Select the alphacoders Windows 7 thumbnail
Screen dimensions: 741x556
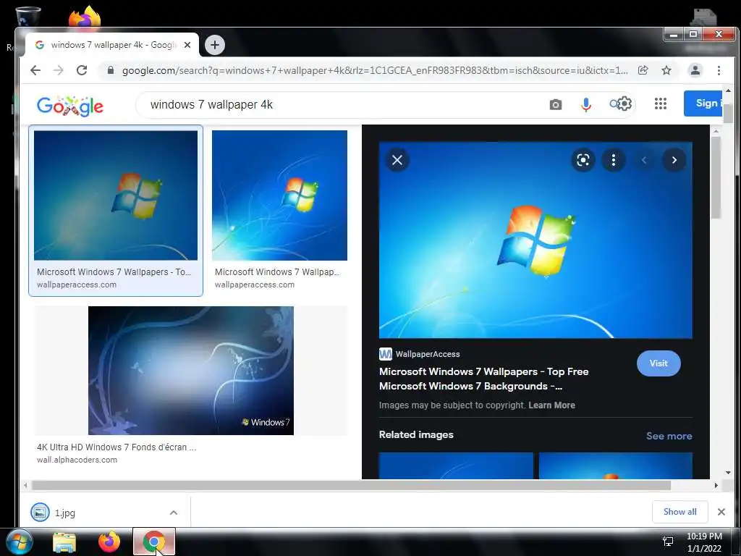click(x=191, y=370)
